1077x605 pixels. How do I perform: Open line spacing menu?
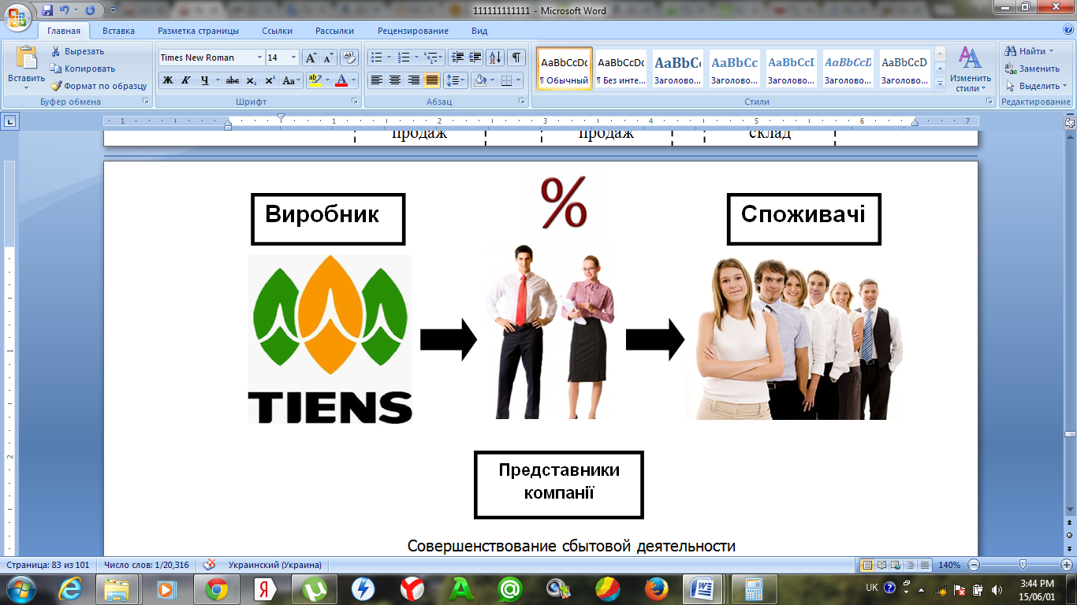click(x=456, y=80)
